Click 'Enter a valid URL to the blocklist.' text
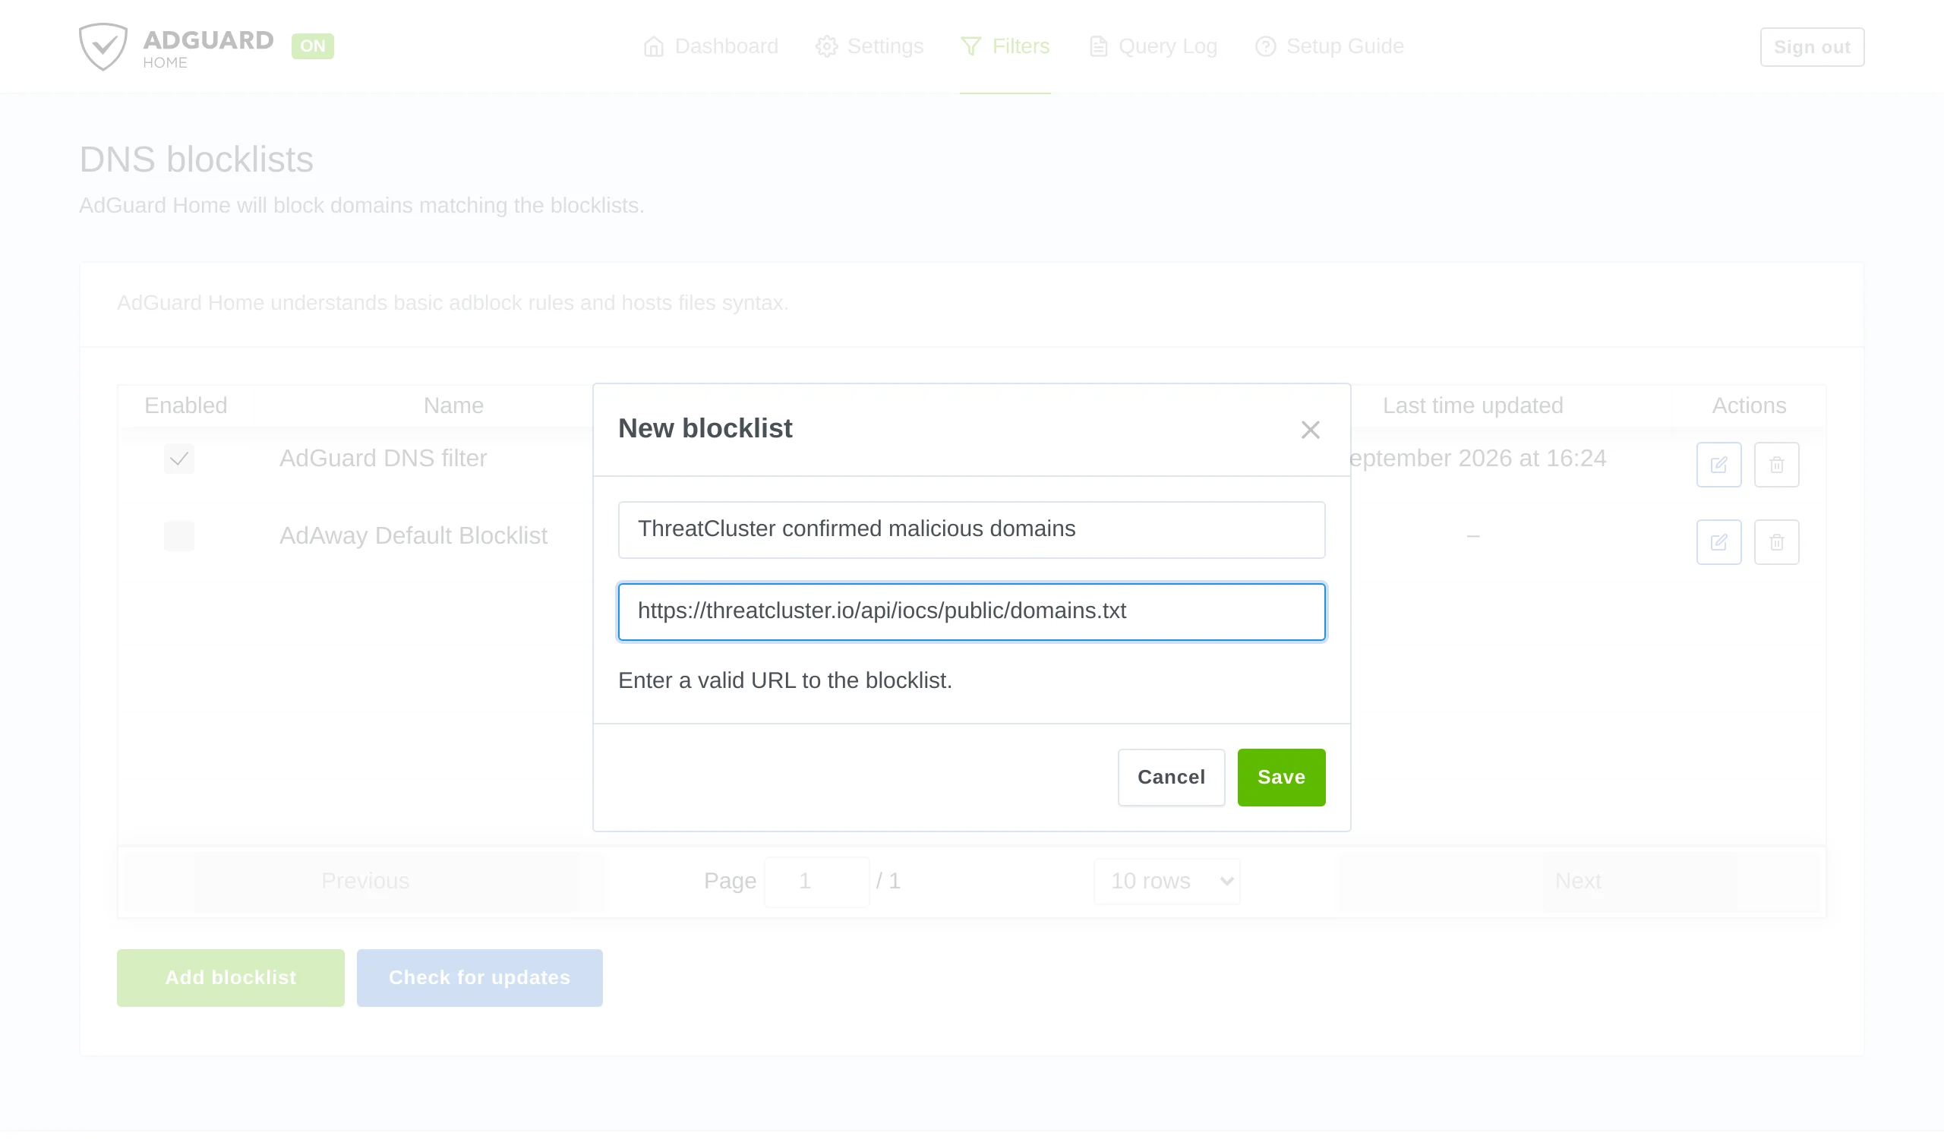Viewport: 1944px width, 1139px height. [x=785, y=681]
